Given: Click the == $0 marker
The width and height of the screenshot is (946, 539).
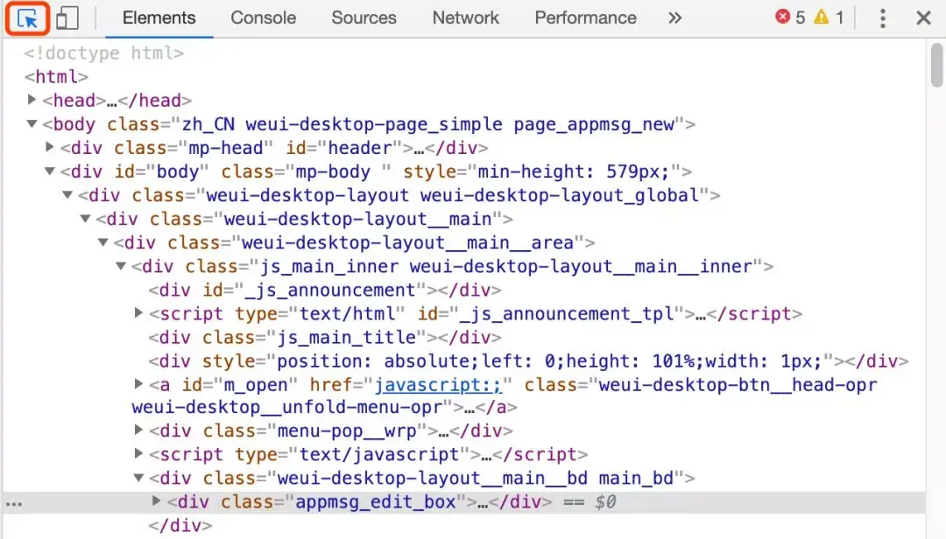Looking at the screenshot, I should tap(589, 501).
